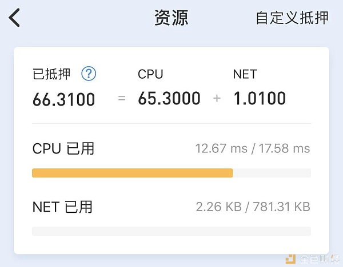This screenshot has height=267, width=343.
Task: Click the CPU column label
Action: [150, 74]
